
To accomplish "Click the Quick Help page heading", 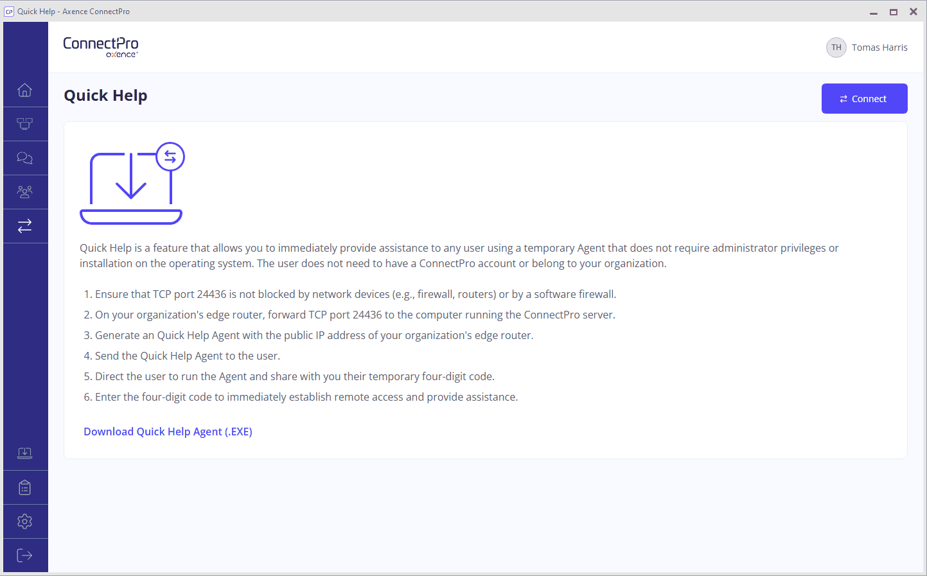I will click(106, 96).
